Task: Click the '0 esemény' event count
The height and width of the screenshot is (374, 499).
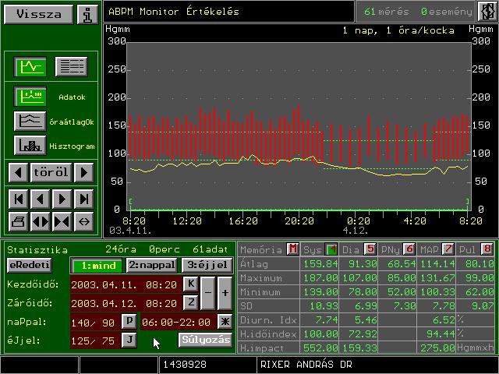Action: (x=447, y=12)
